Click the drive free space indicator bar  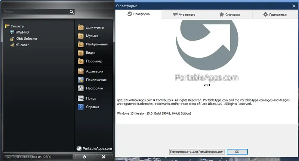[38, 157]
